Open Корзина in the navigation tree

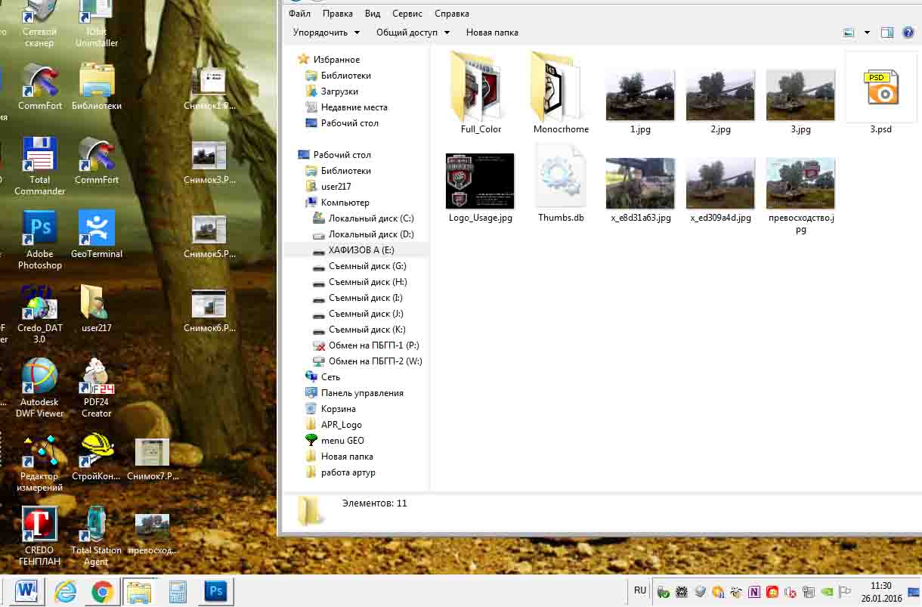click(x=338, y=409)
